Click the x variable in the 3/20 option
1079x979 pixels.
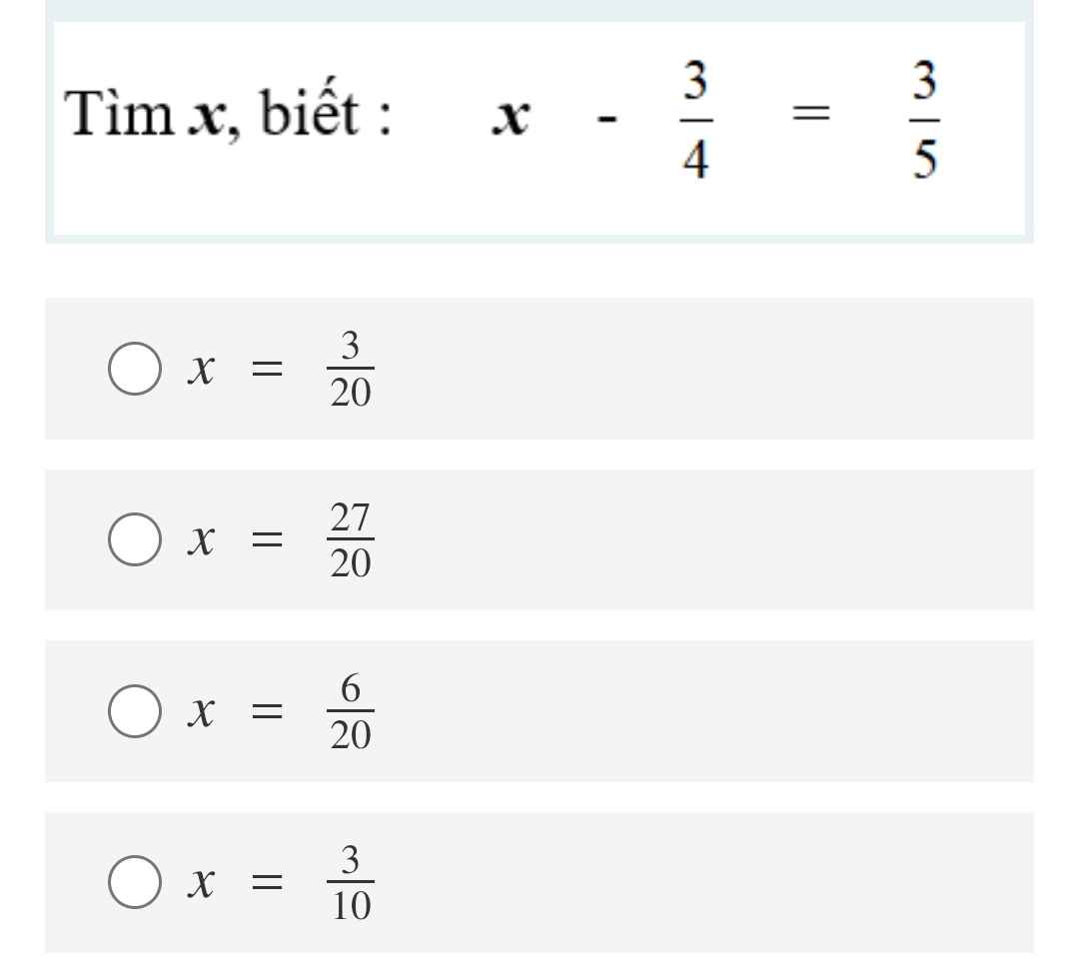(x=203, y=372)
